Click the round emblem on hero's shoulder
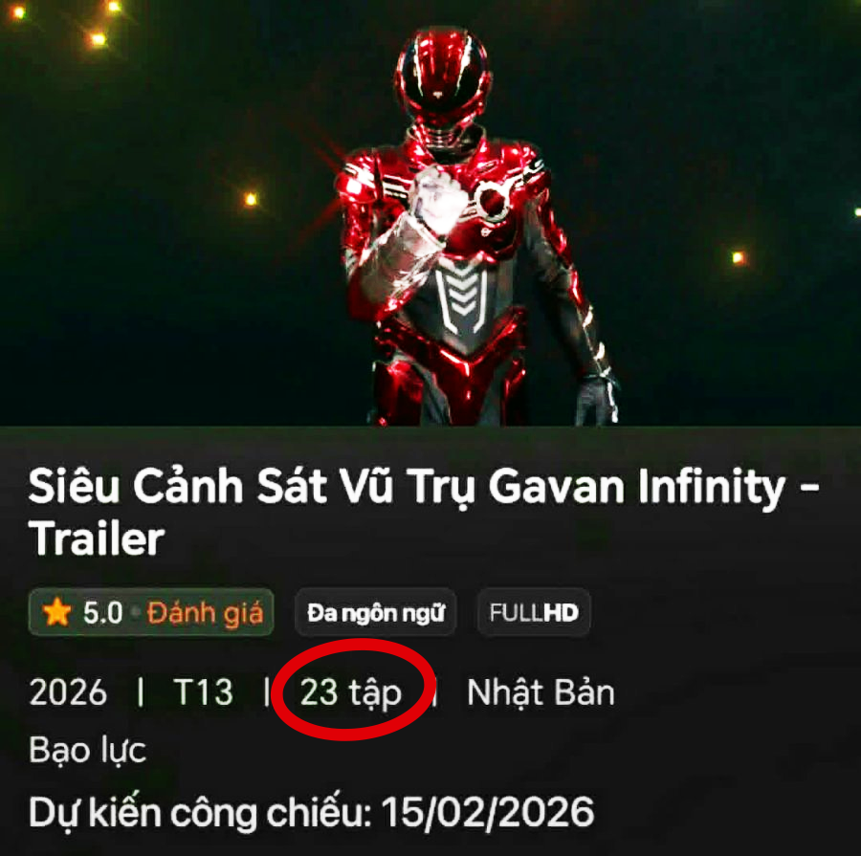 [493, 201]
